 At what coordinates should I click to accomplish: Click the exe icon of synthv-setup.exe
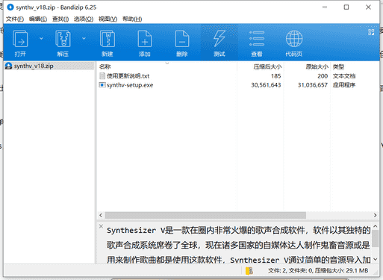102,85
